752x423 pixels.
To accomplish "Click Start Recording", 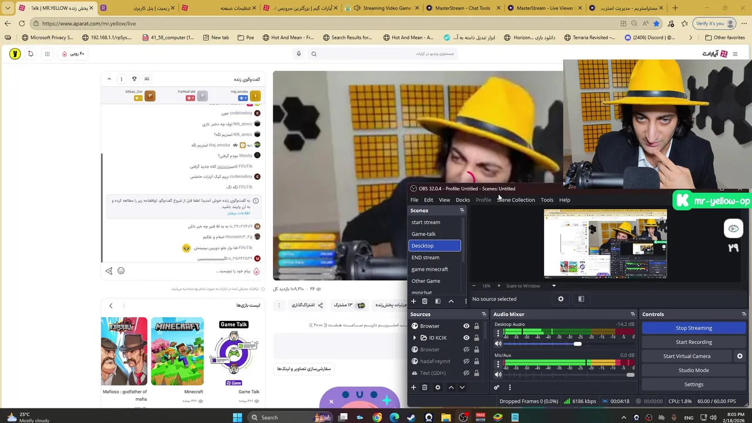I will (694, 342).
